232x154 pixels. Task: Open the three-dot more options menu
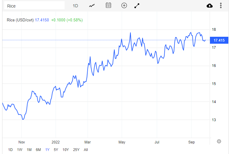click(x=221, y=6)
